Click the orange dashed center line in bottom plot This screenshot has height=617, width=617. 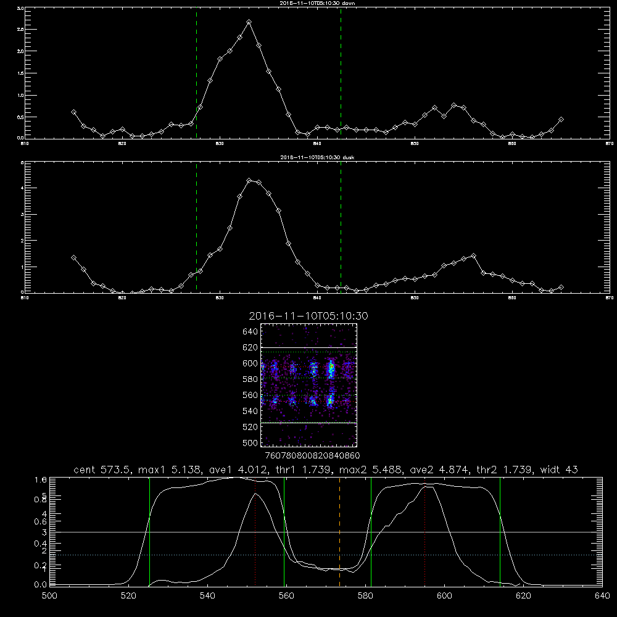pos(339,532)
